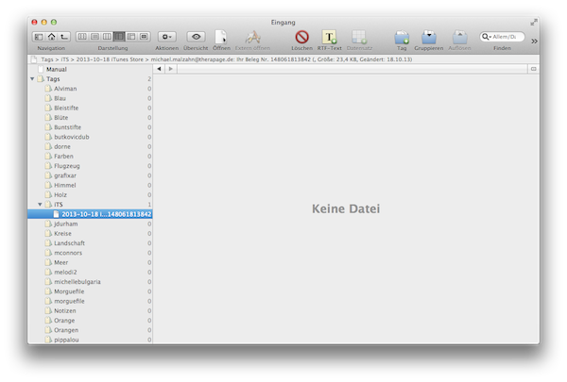Image resolution: width=567 pixels, height=382 pixels.
Task: Show more toolbar items via double chevron
Action: tap(534, 42)
